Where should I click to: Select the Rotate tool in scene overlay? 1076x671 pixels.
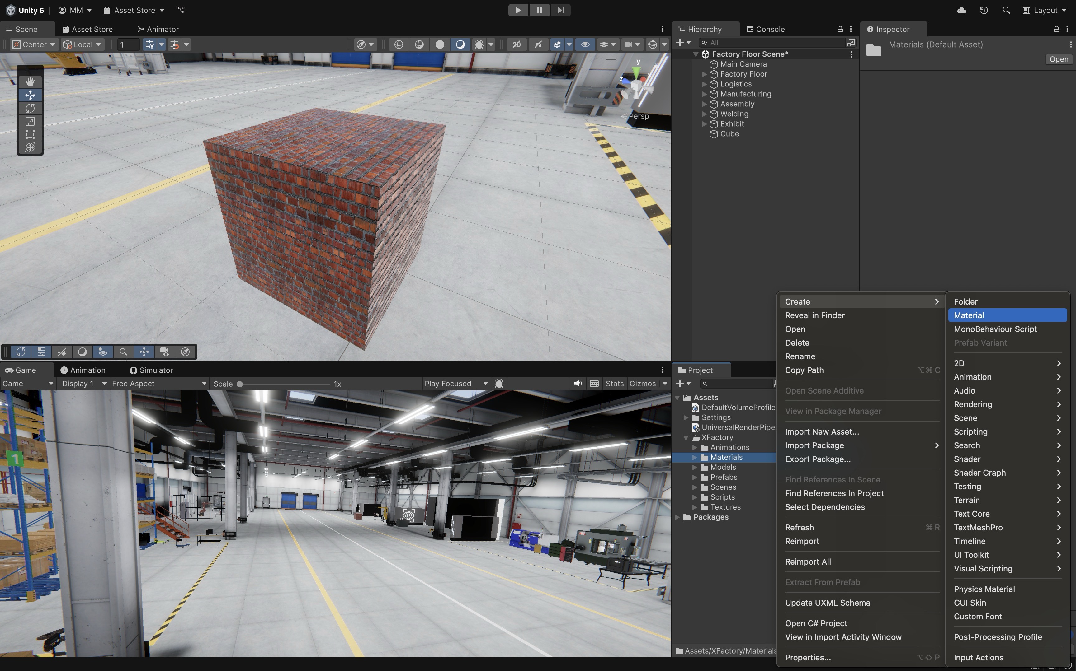coord(30,108)
